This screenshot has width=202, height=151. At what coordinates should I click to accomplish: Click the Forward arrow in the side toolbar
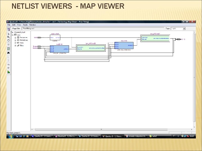[9, 68]
